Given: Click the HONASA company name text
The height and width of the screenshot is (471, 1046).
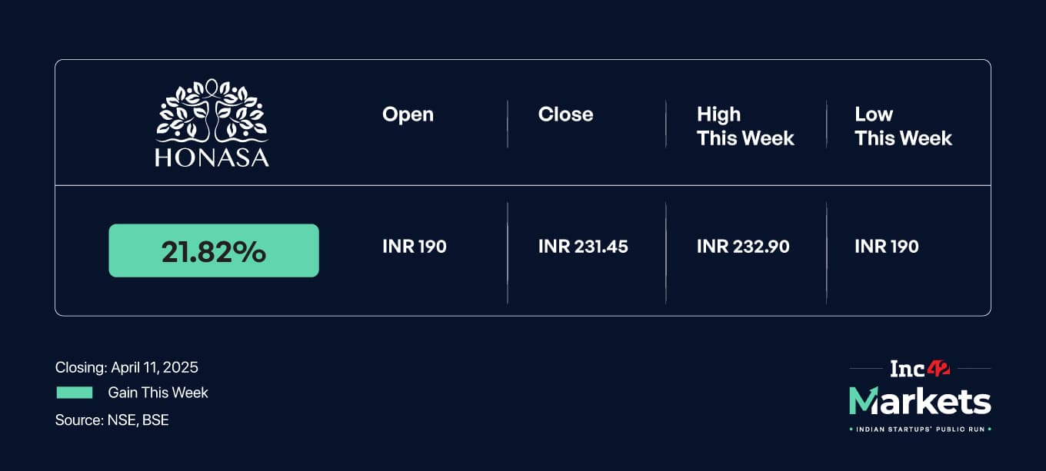Looking at the screenshot, I should click(x=212, y=158).
